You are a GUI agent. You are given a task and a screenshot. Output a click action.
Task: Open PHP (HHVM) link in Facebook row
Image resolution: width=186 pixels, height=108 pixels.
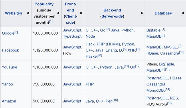pyautogui.click(x=108, y=44)
